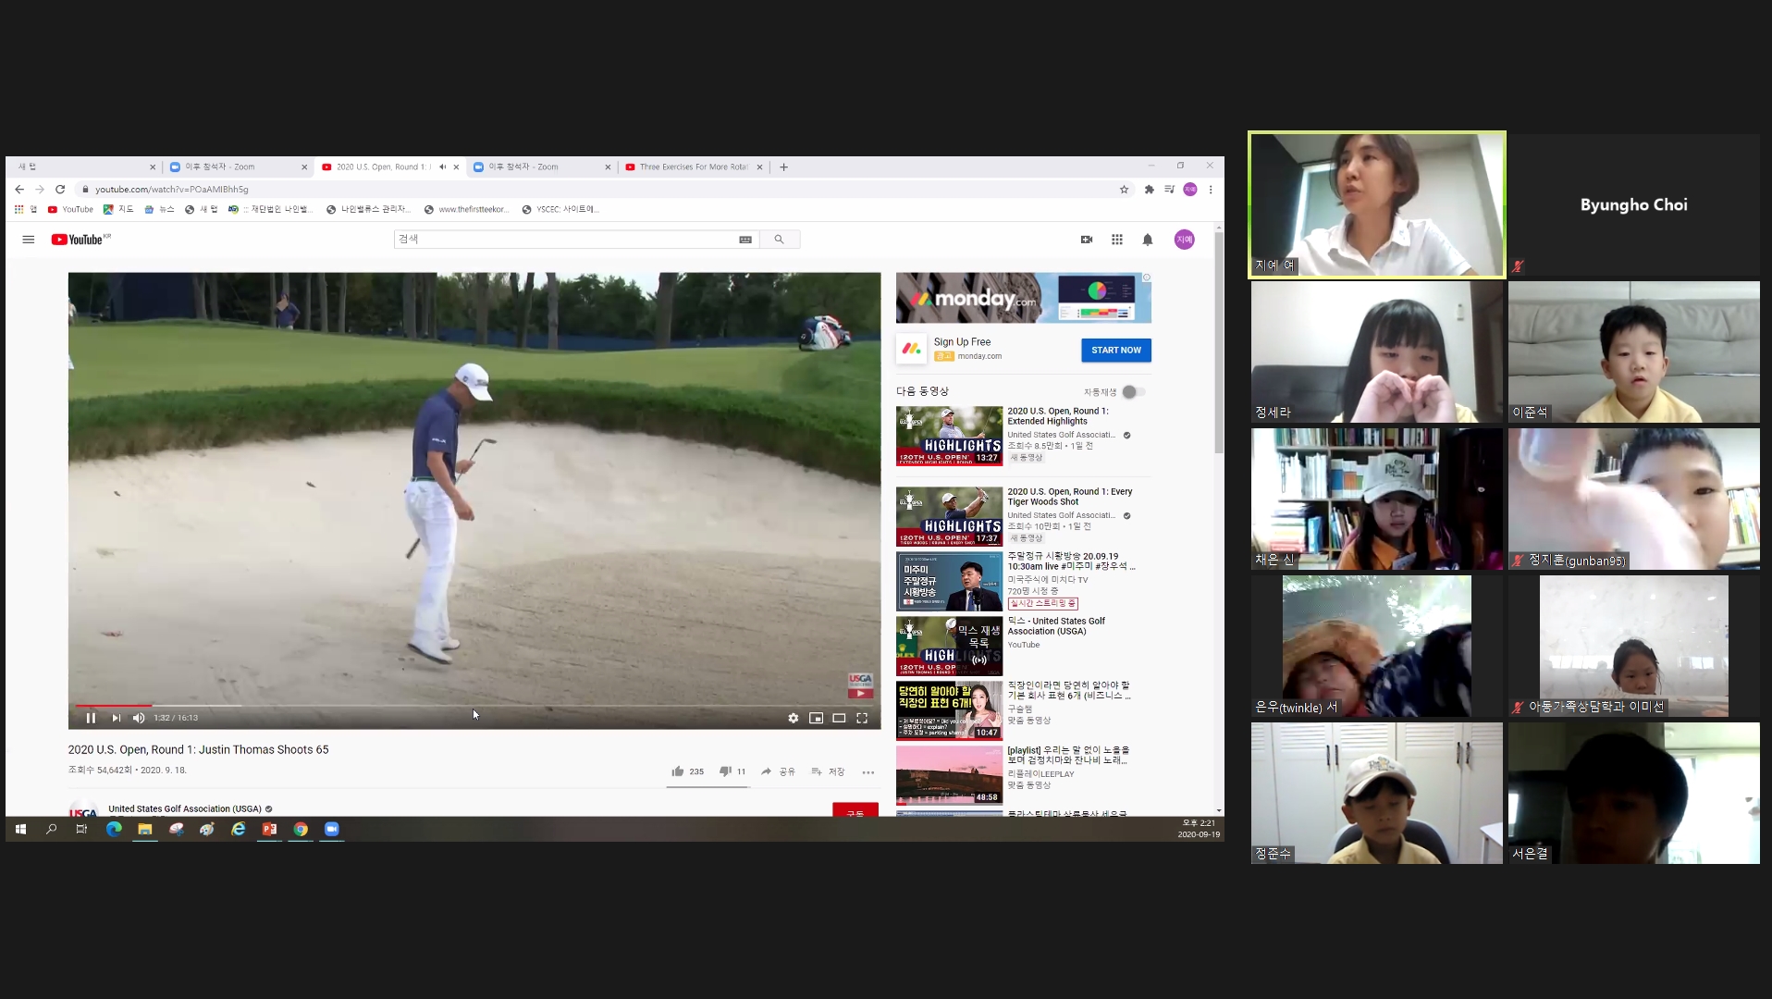Image resolution: width=1772 pixels, height=999 pixels.
Task: Open Chrome three-dot menu
Action: (x=1211, y=190)
